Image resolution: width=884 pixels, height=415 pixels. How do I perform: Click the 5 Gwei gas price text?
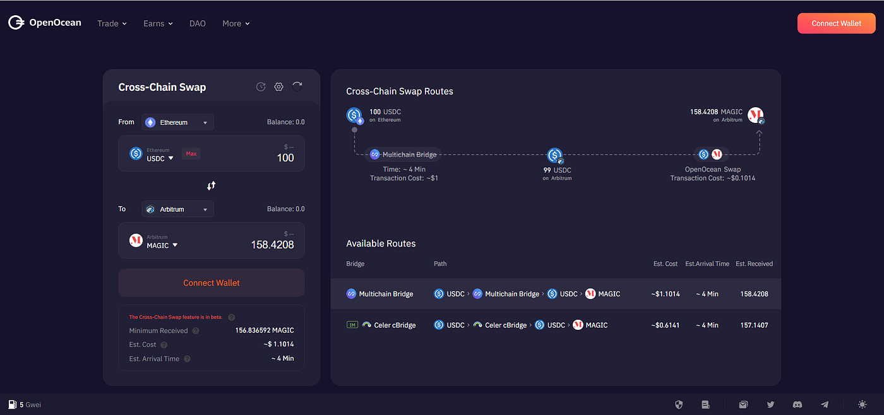pos(30,405)
